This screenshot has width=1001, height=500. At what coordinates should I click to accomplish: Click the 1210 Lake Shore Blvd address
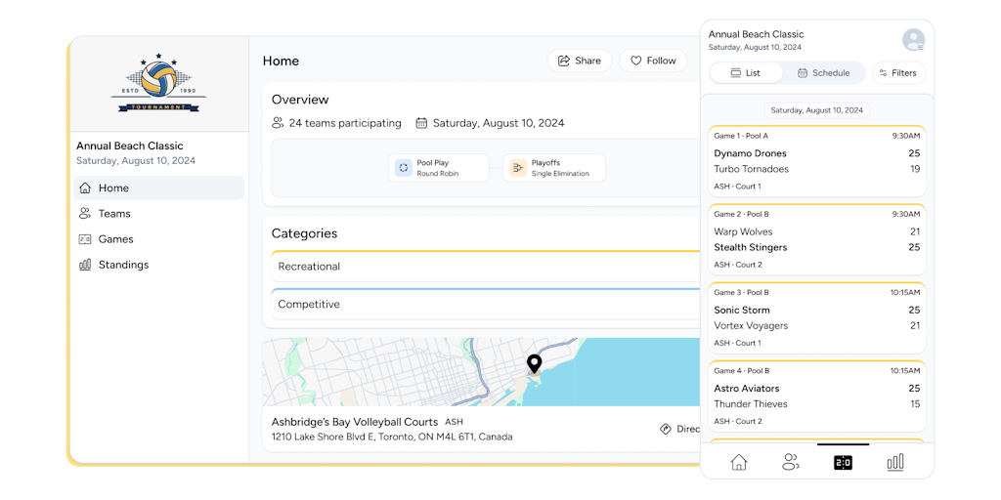392,437
